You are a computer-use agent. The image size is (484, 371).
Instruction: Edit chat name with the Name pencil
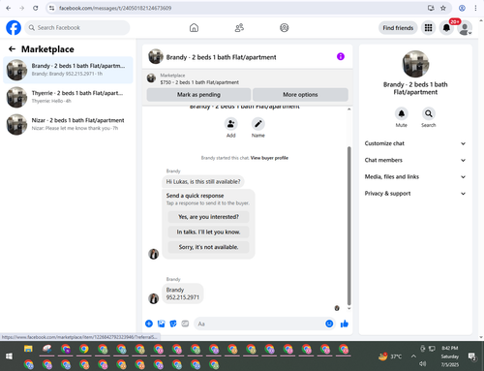(258, 124)
